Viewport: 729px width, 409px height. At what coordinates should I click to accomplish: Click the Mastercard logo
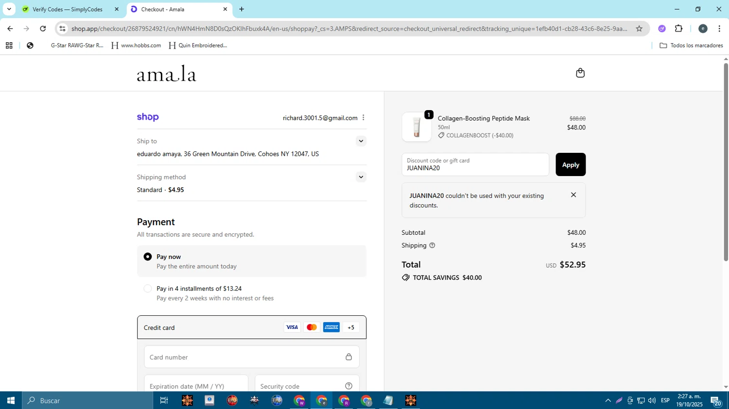pos(312,327)
